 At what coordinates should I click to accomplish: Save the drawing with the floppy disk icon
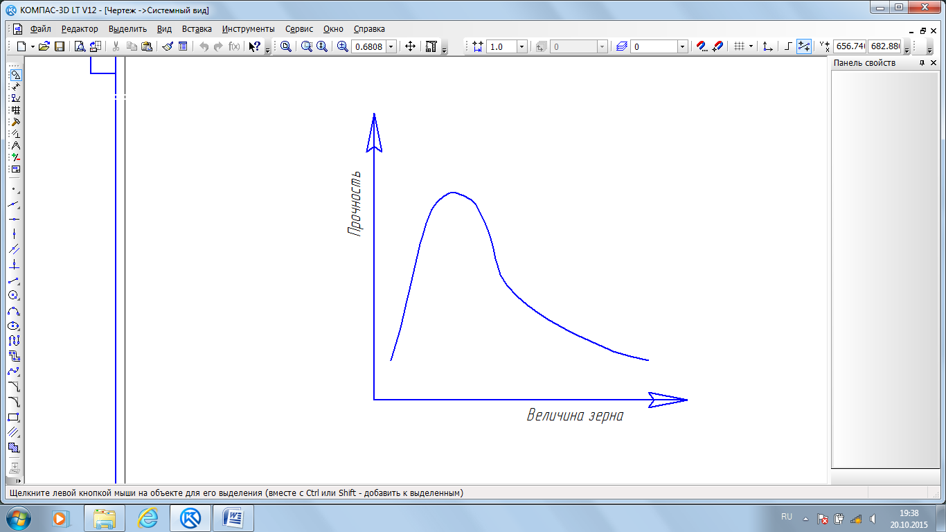[x=60, y=46]
